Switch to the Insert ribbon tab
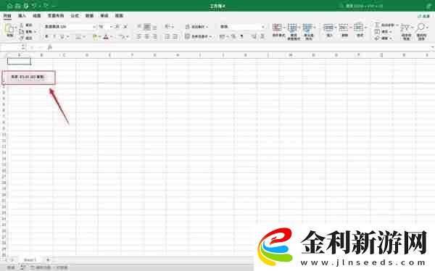The height and width of the screenshot is (271, 435). [x=22, y=16]
